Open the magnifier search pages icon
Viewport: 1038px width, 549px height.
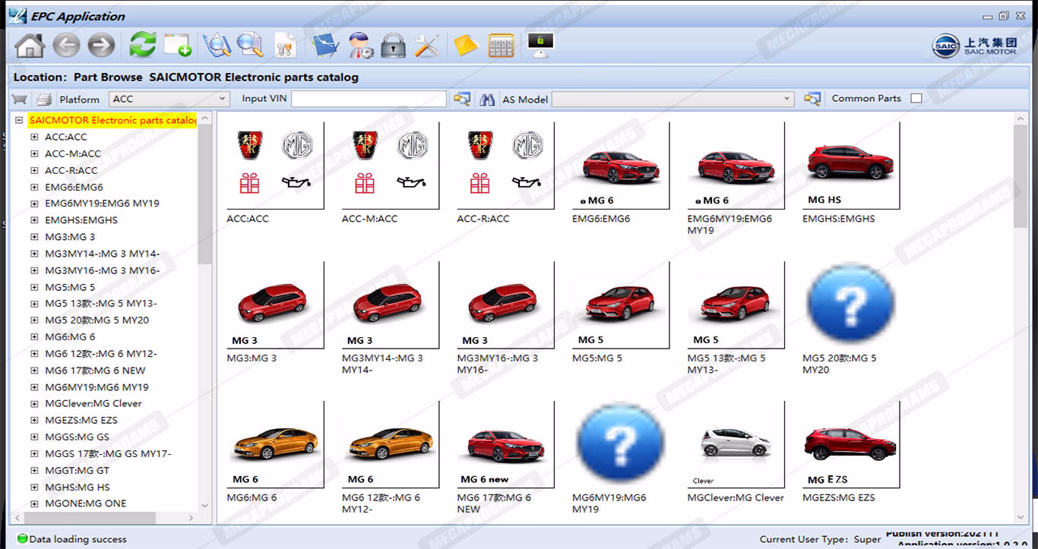249,45
